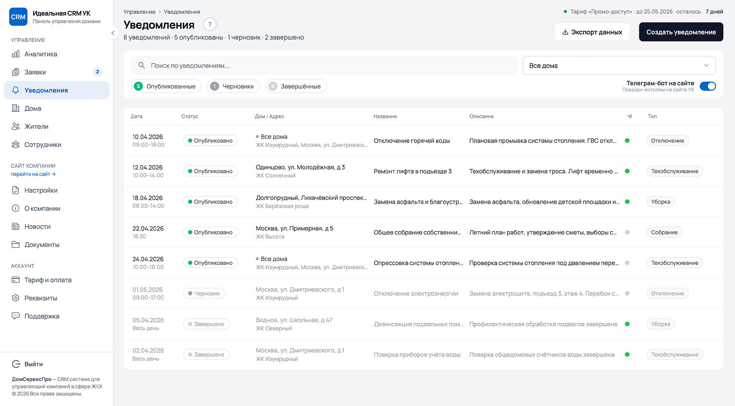Viewport: 735px width, 406px height.
Task: Click the Отключение электроэнергии title
Action: (416, 294)
